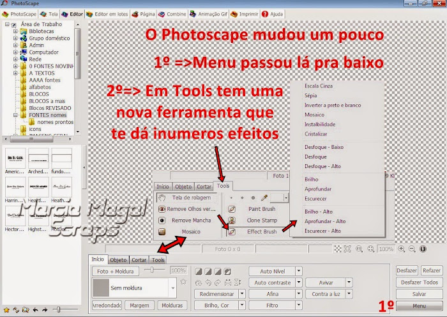Viewport: 447px width, 317px height.
Task: Collapse the Área de Trabalho root node
Action: click(7, 24)
